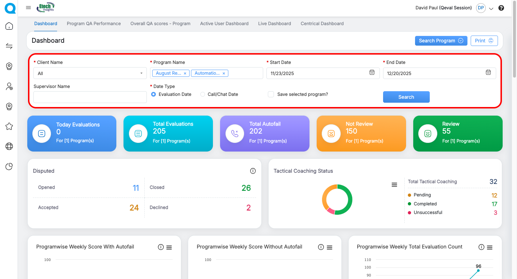Select the Call/Chat Date radio button

(203, 94)
